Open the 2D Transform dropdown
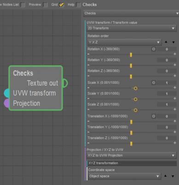This screenshot has width=179, height=185. pyautogui.click(x=132, y=28)
